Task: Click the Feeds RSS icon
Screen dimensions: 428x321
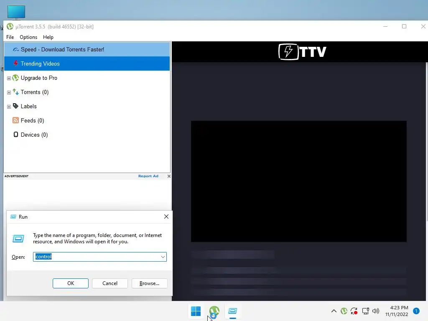Action: click(15, 120)
